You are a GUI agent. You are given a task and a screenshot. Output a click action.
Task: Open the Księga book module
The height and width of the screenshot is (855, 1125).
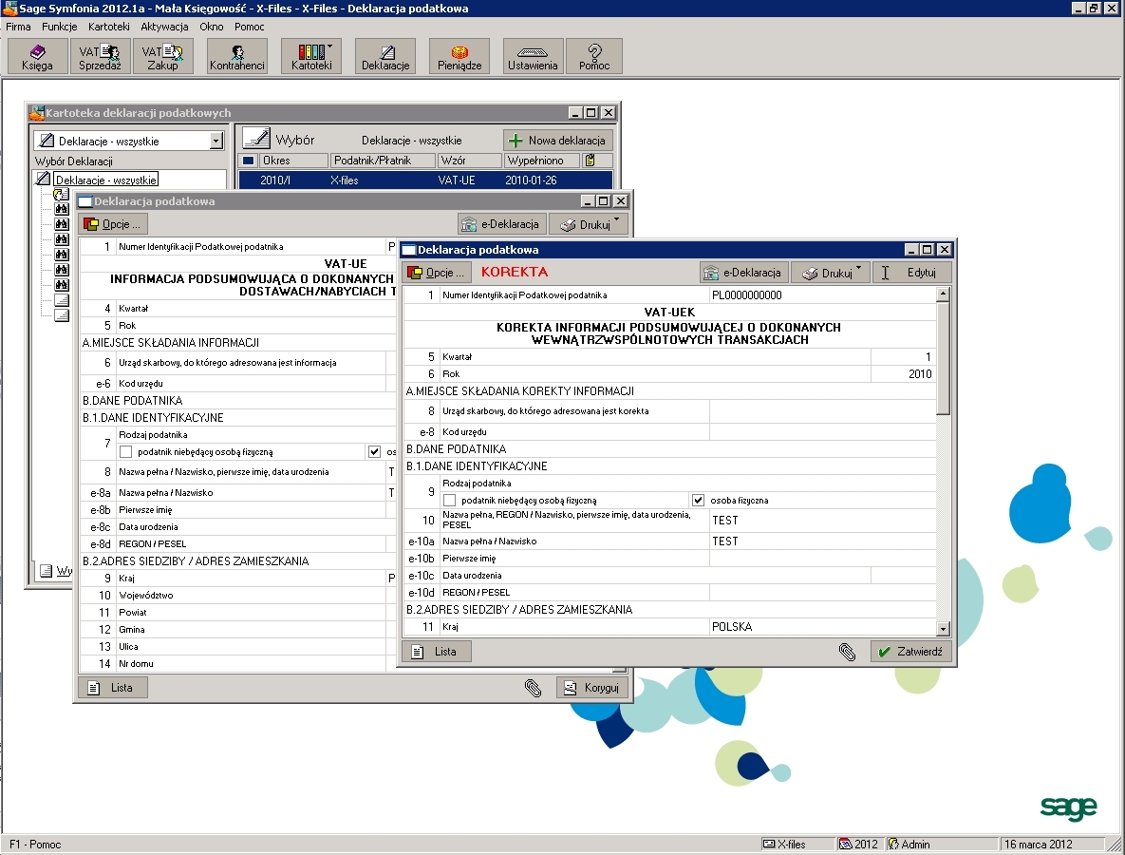[37, 56]
